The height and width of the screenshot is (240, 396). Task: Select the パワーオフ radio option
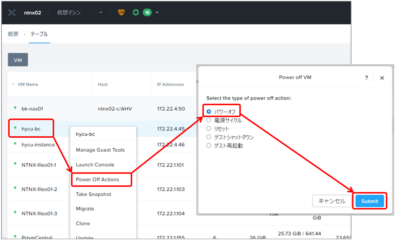pos(209,112)
